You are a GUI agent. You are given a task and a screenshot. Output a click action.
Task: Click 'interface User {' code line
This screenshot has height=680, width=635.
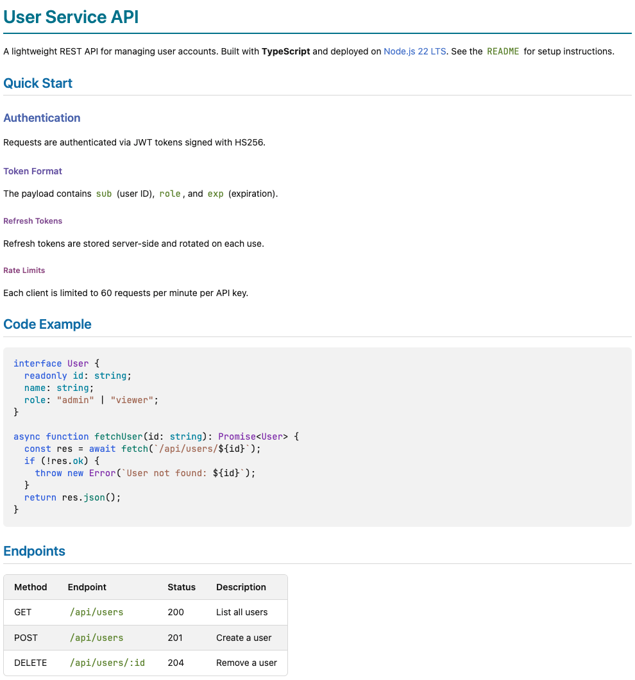(56, 363)
